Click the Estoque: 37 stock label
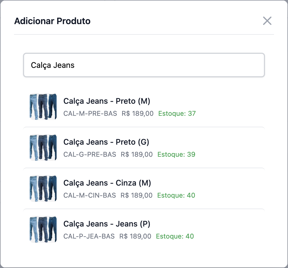The image size is (288, 268). (x=177, y=114)
